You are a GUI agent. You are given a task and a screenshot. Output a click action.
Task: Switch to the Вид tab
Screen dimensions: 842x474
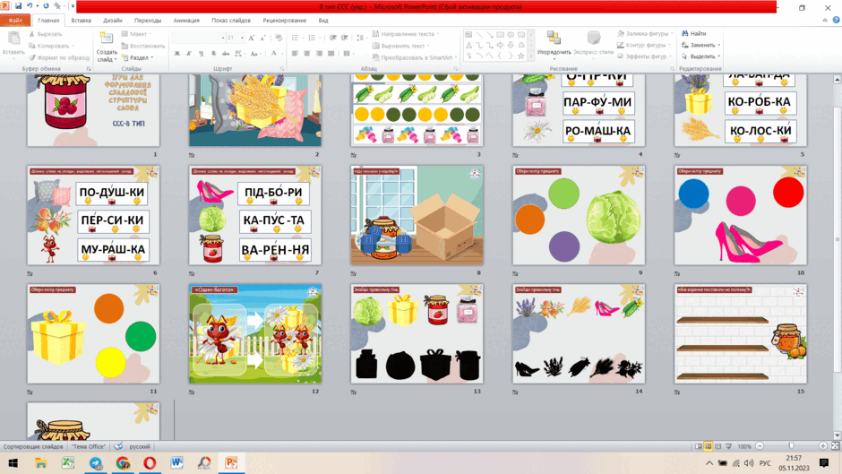[x=323, y=21]
